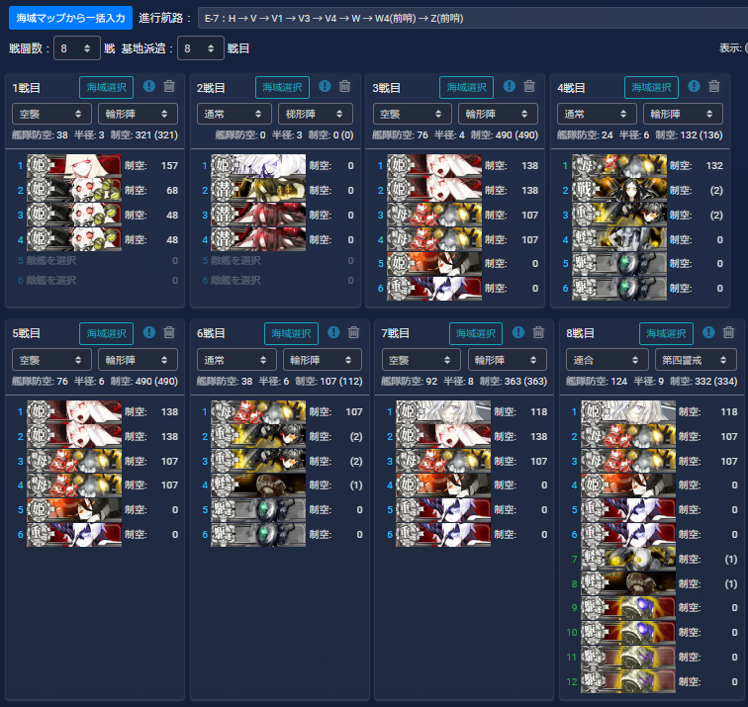This screenshot has height=707, width=748.
Task: Show info icon for 2戦目
Action: point(325,86)
